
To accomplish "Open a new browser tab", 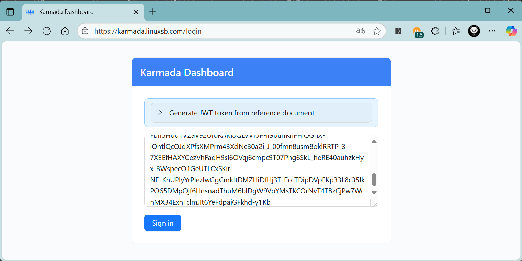I will click(x=153, y=12).
